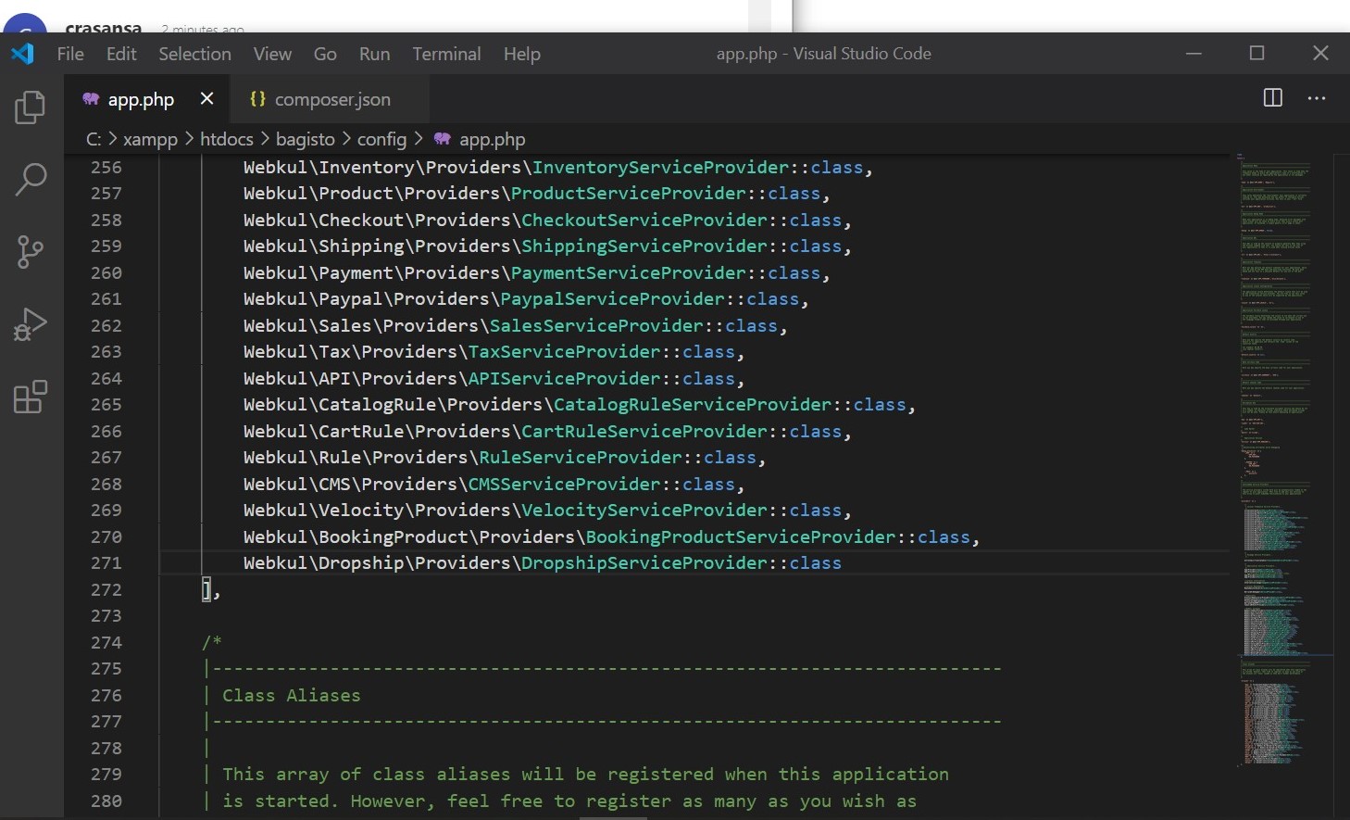Screen dimensions: 1350x820
Task: Open the Go menu
Action: point(325,54)
